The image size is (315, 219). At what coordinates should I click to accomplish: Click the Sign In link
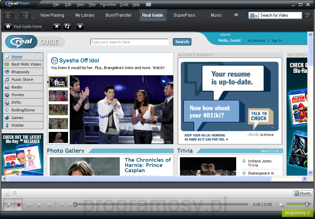[276, 41]
